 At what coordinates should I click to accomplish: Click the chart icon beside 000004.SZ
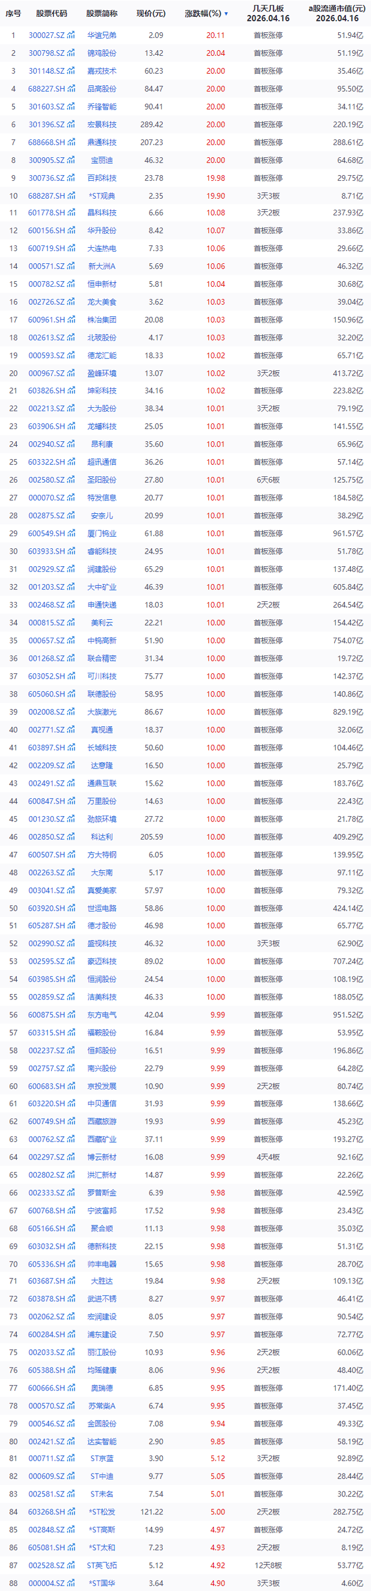click(x=71, y=1583)
